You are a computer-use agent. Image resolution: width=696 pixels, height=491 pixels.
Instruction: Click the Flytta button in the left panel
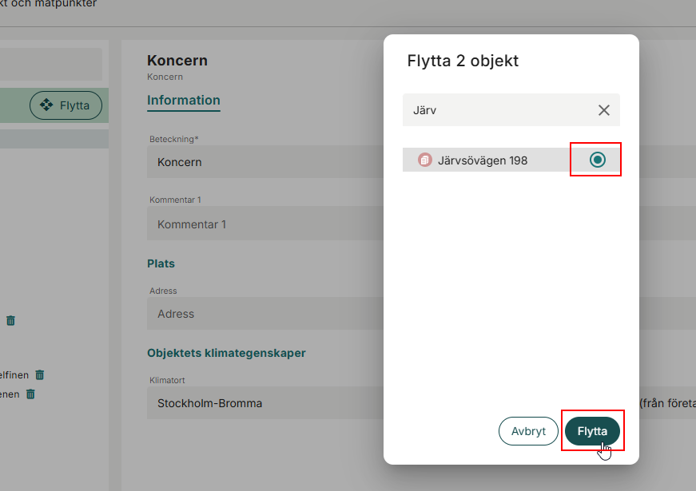click(66, 105)
